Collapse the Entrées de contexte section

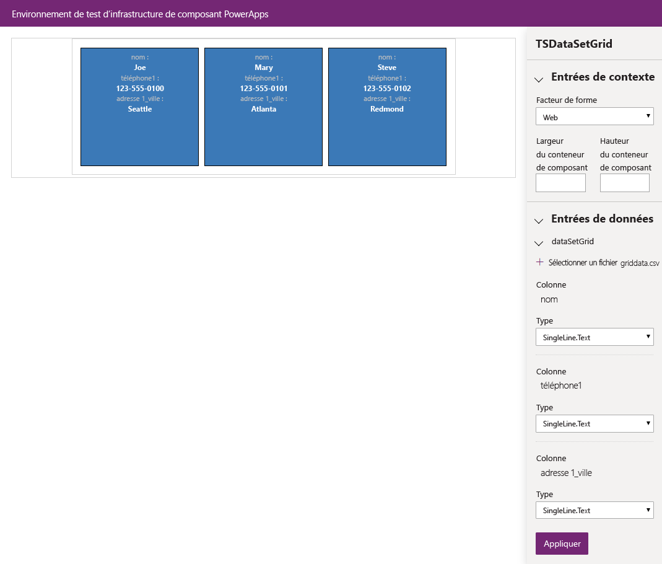(539, 78)
